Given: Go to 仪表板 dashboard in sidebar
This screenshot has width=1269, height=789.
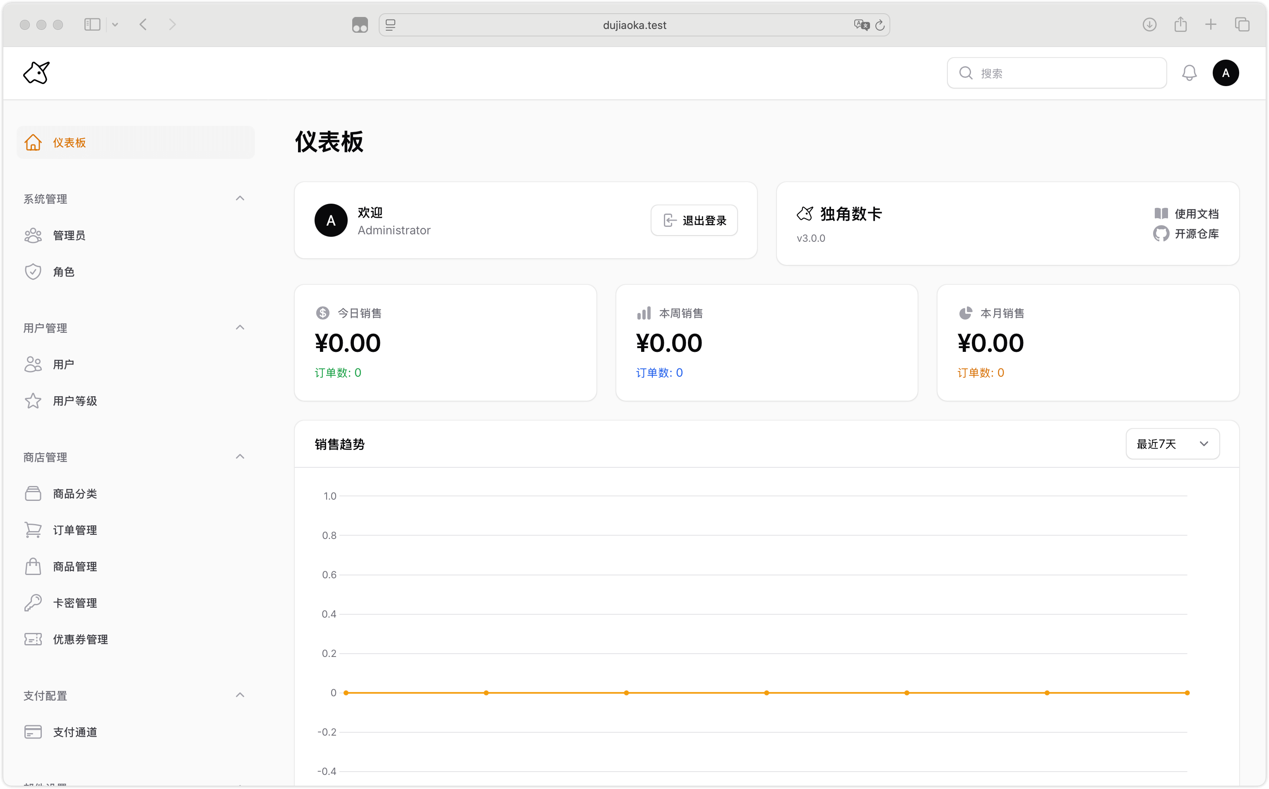Looking at the screenshot, I should tap(136, 142).
